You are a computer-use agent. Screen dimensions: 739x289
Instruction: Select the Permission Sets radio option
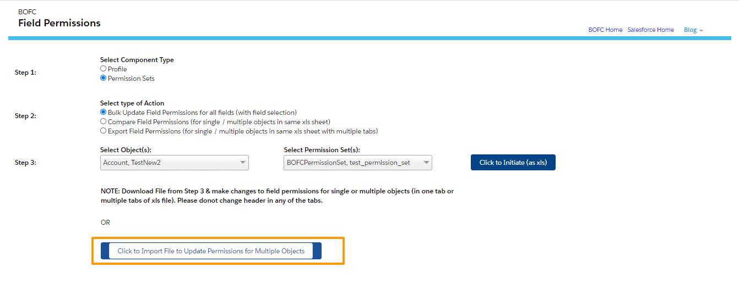103,78
